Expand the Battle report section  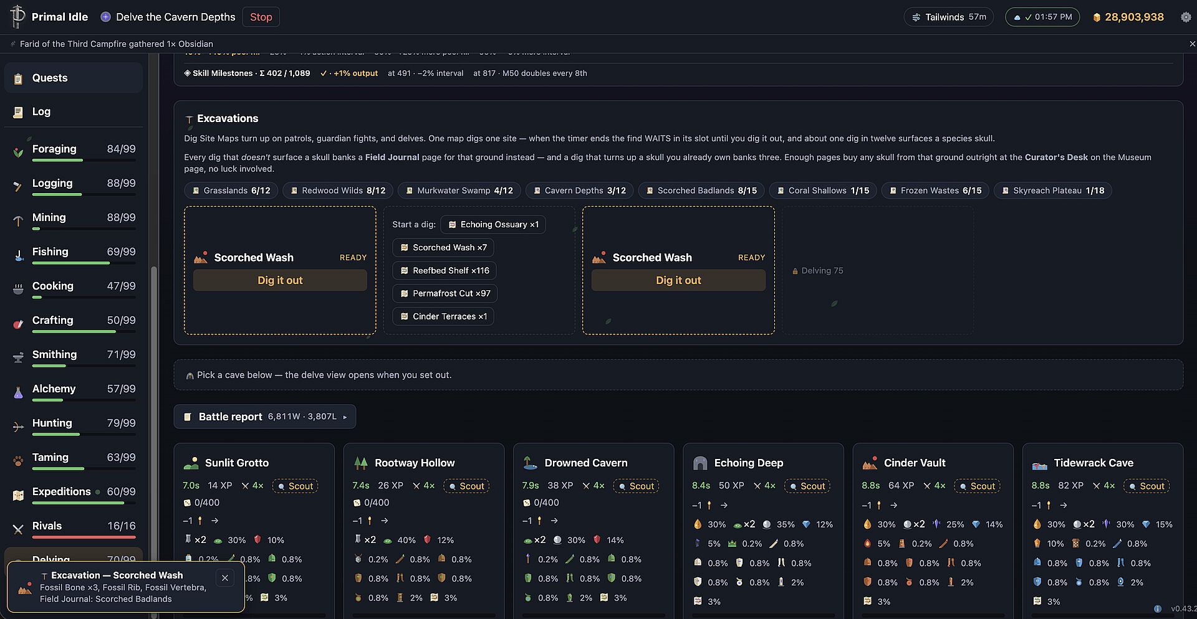(265, 417)
